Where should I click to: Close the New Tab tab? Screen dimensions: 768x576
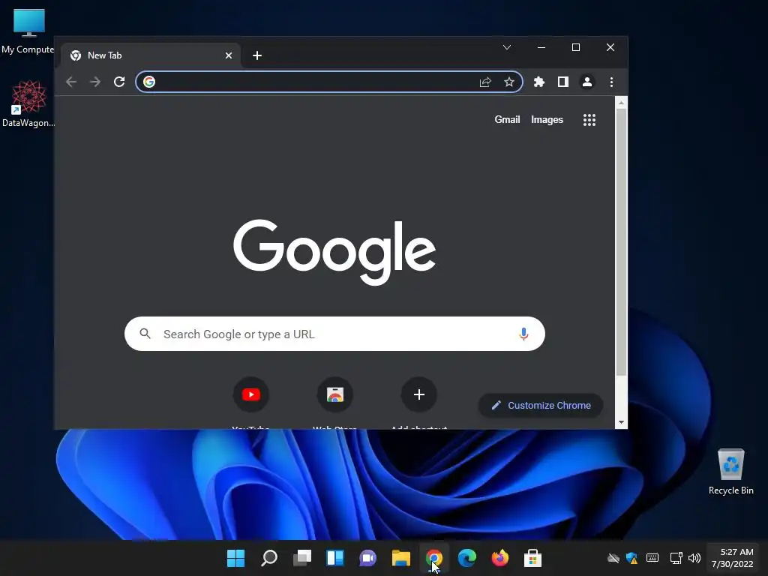point(228,55)
